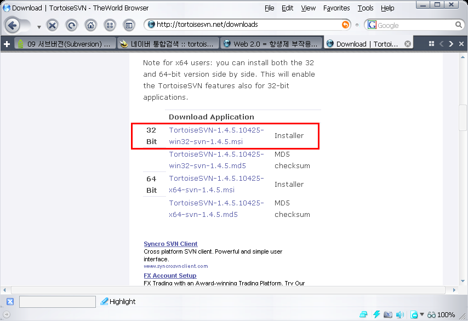Click the Highlight button in find bar
This screenshot has width=468, height=321.
118,302
